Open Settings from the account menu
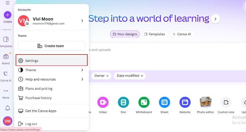The height and width of the screenshot is (132, 246). point(51,61)
